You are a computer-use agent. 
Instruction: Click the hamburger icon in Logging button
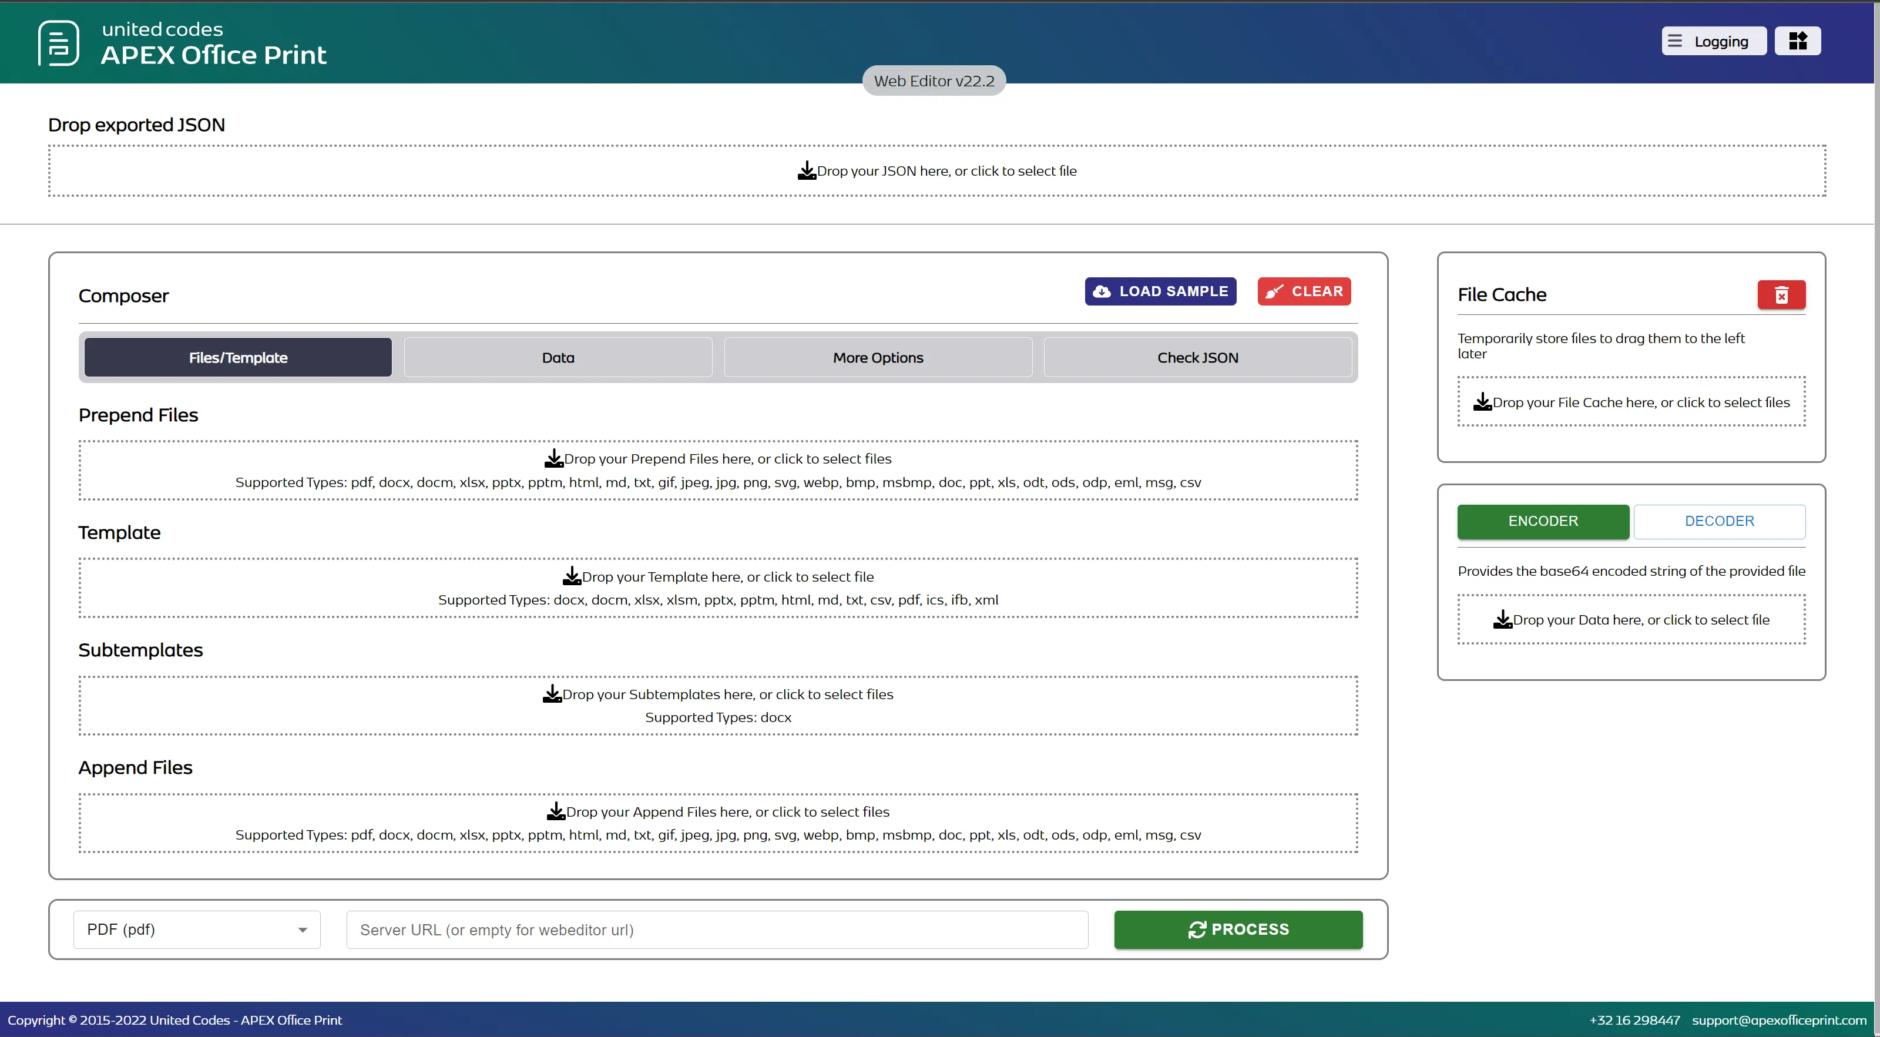1675,41
